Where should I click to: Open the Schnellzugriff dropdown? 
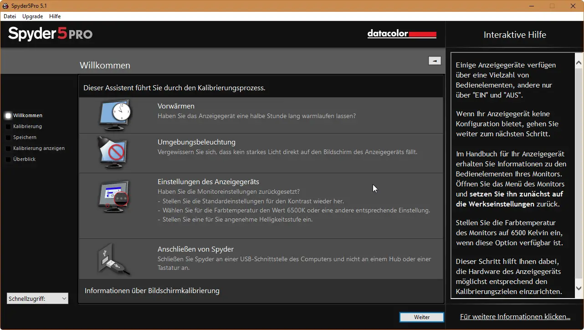pos(37,299)
